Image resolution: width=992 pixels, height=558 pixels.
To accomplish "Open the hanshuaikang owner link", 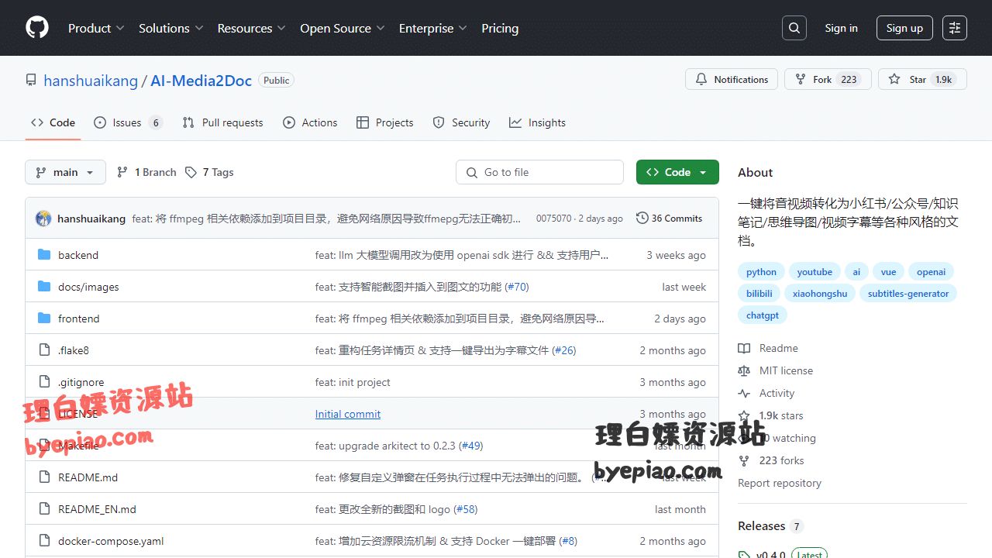I will coord(91,81).
